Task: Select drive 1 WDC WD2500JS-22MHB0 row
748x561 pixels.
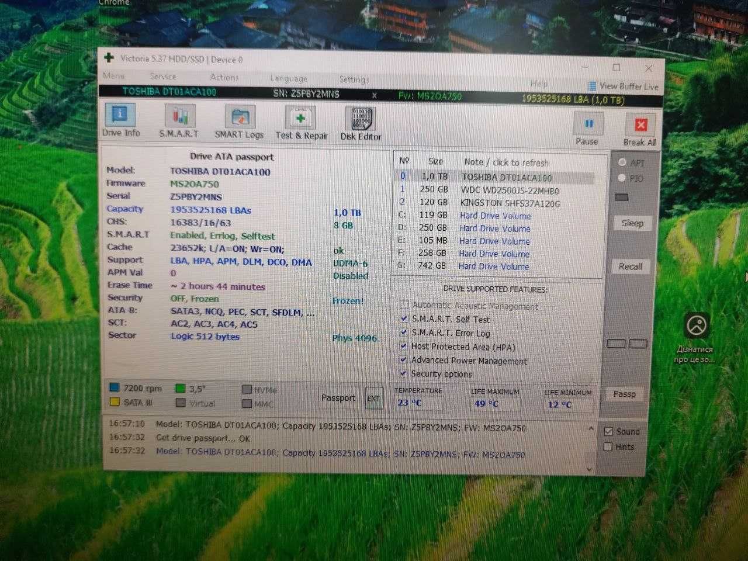Action: click(496, 190)
